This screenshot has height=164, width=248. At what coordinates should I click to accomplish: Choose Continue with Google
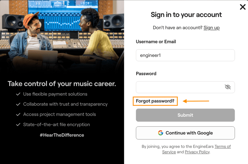point(185,133)
